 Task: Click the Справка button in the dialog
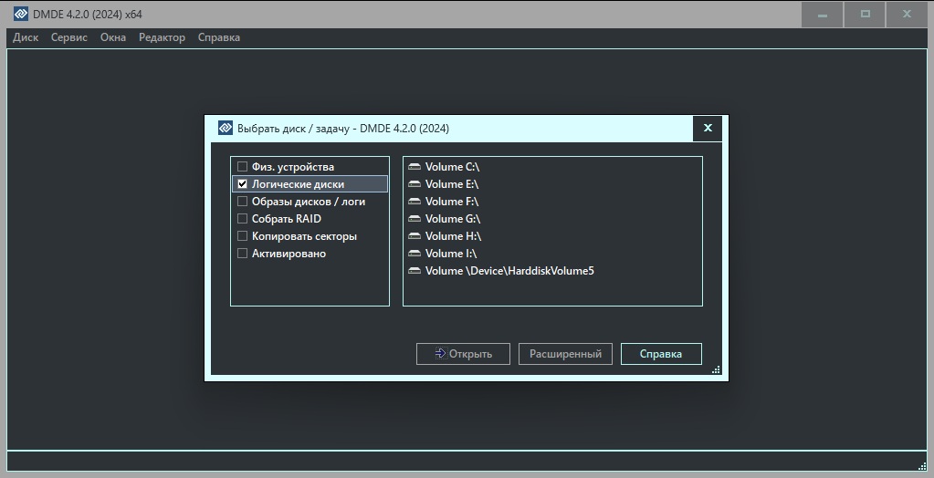[x=661, y=354]
